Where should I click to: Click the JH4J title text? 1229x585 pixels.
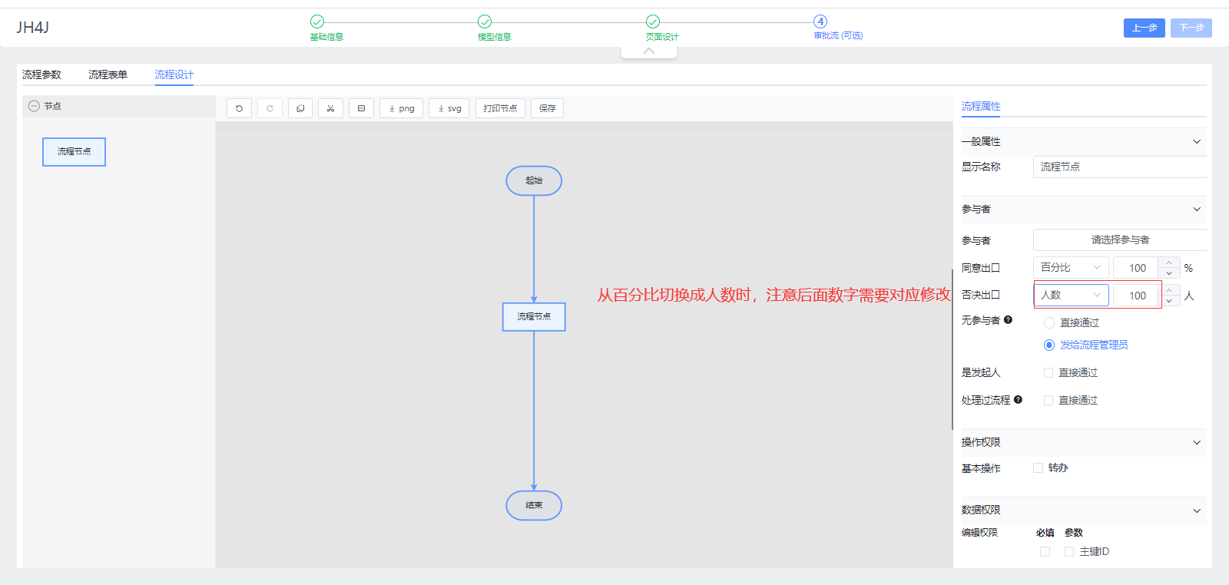pos(32,28)
